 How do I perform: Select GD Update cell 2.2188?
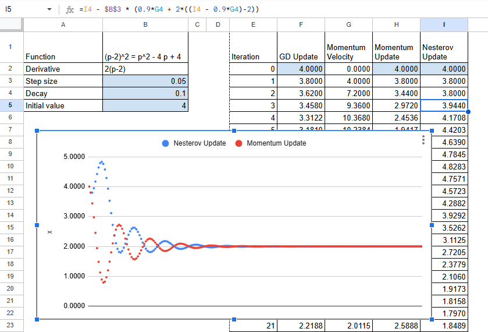click(301, 326)
